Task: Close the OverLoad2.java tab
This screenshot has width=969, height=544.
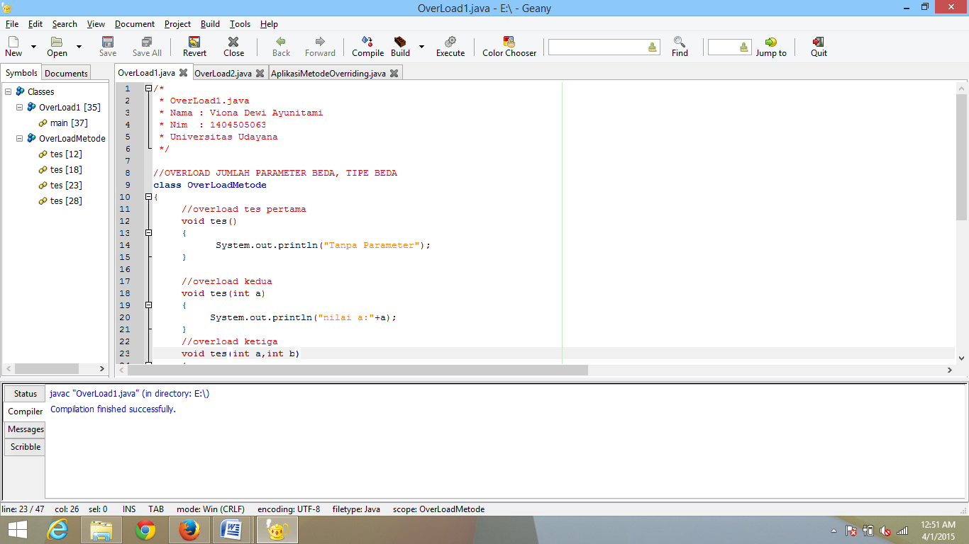Action: click(260, 73)
